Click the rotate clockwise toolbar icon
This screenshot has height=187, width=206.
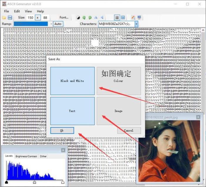click(90, 18)
